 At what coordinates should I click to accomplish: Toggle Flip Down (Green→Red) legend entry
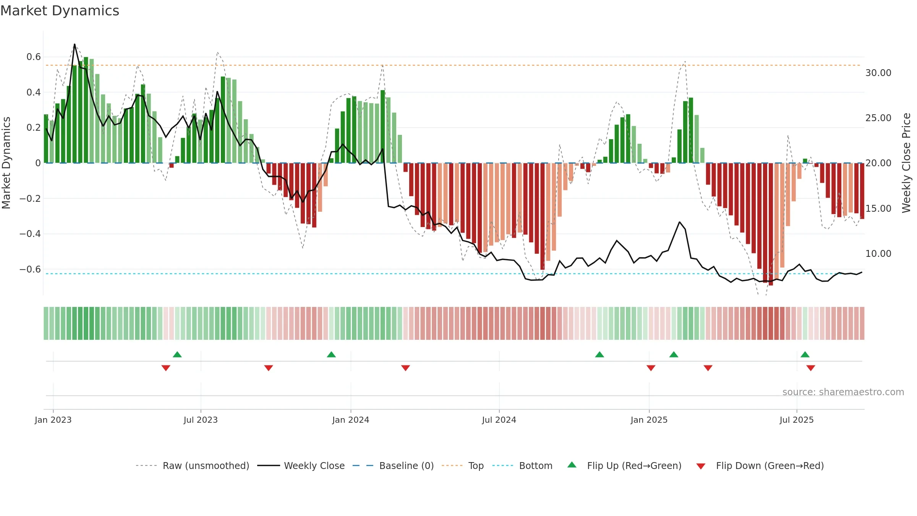coord(760,466)
